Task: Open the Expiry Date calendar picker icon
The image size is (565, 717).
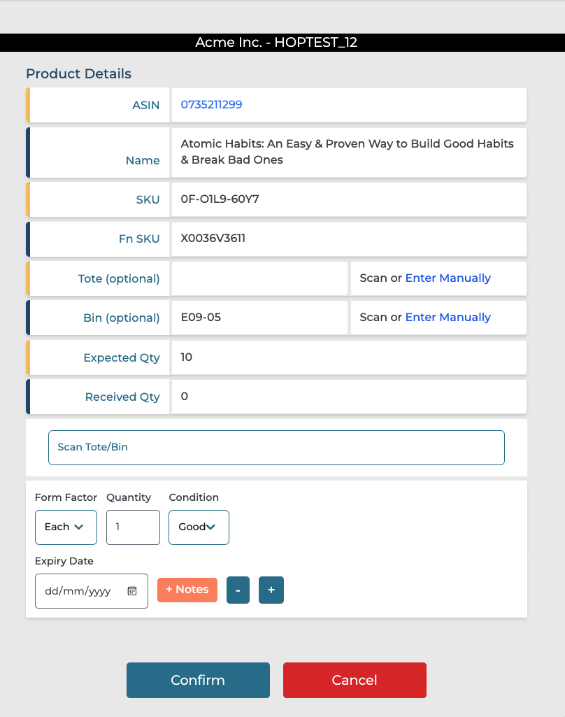Action: click(x=132, y=591)
